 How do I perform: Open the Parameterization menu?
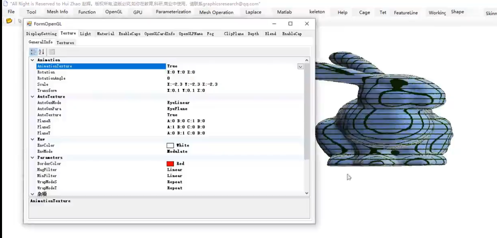173,12
